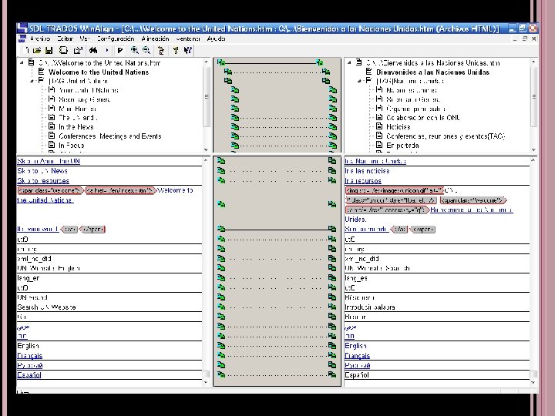Click the document icon beside Noticias
This screenshot has width=555, height=416.
(379, 126)
